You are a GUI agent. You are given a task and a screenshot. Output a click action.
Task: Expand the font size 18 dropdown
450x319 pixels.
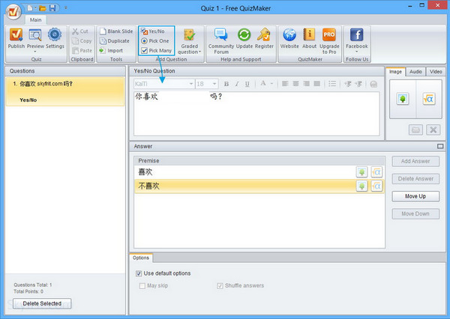pyautogui.click(x=215, y=84)
